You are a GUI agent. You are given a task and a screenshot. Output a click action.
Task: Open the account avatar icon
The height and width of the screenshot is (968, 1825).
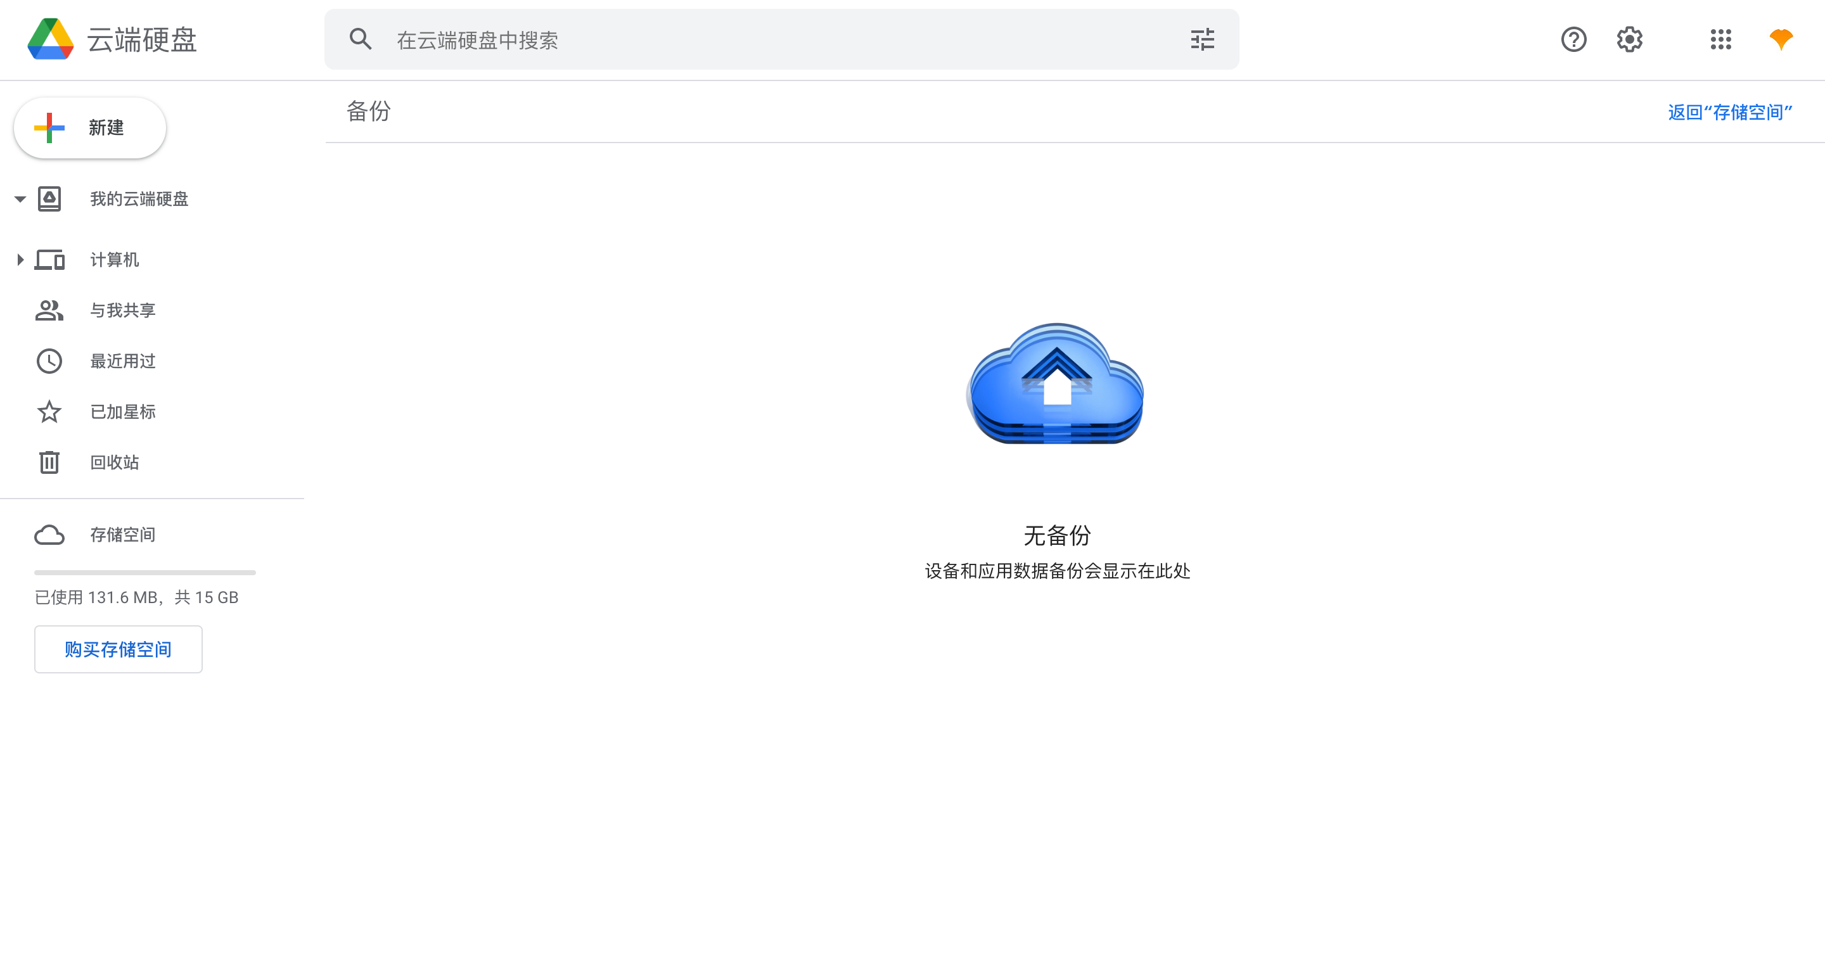point(1781,39)
